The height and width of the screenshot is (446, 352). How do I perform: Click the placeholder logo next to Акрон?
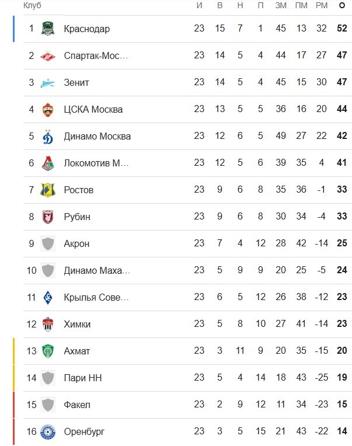pyautogui.click(x=48, y=244)
